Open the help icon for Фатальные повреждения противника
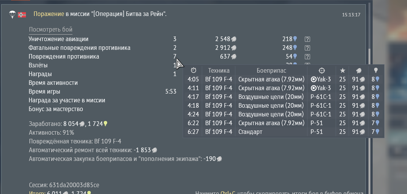This screenshot has width=407, height=194. pos(307,48)
